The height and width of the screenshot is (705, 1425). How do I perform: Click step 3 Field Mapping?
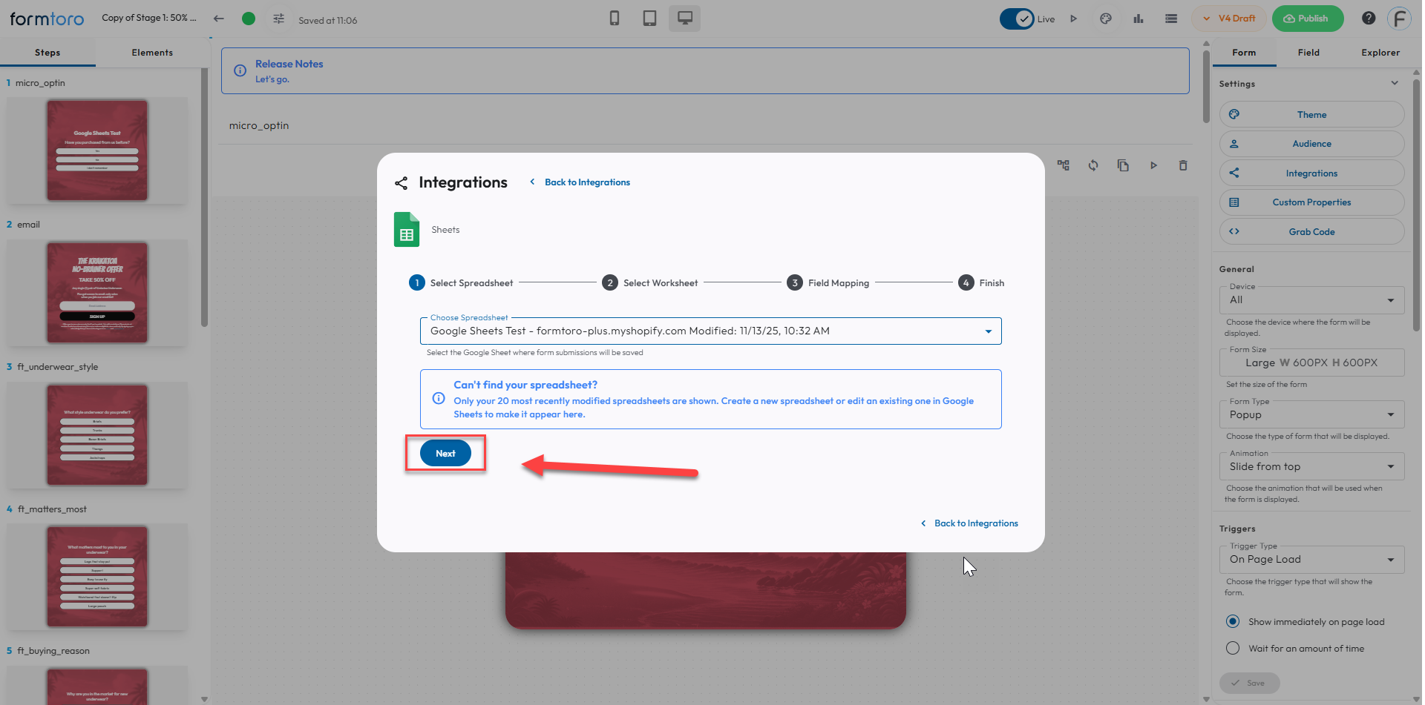(828, 282)
